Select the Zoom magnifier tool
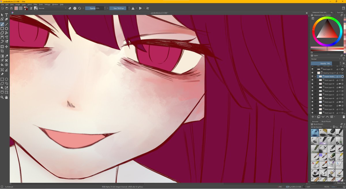The height and width of the screenshot is (189, 346). [x=2, y=98]
